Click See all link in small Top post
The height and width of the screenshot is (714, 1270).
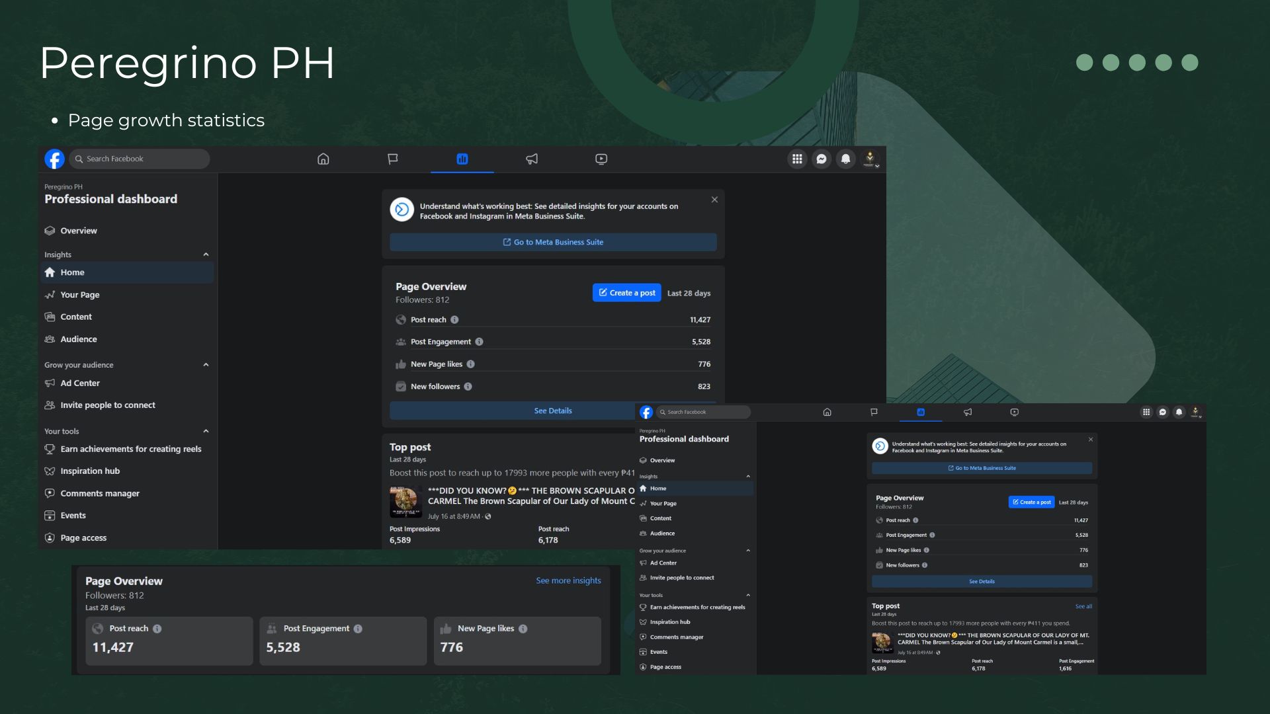coord(1083,606)
